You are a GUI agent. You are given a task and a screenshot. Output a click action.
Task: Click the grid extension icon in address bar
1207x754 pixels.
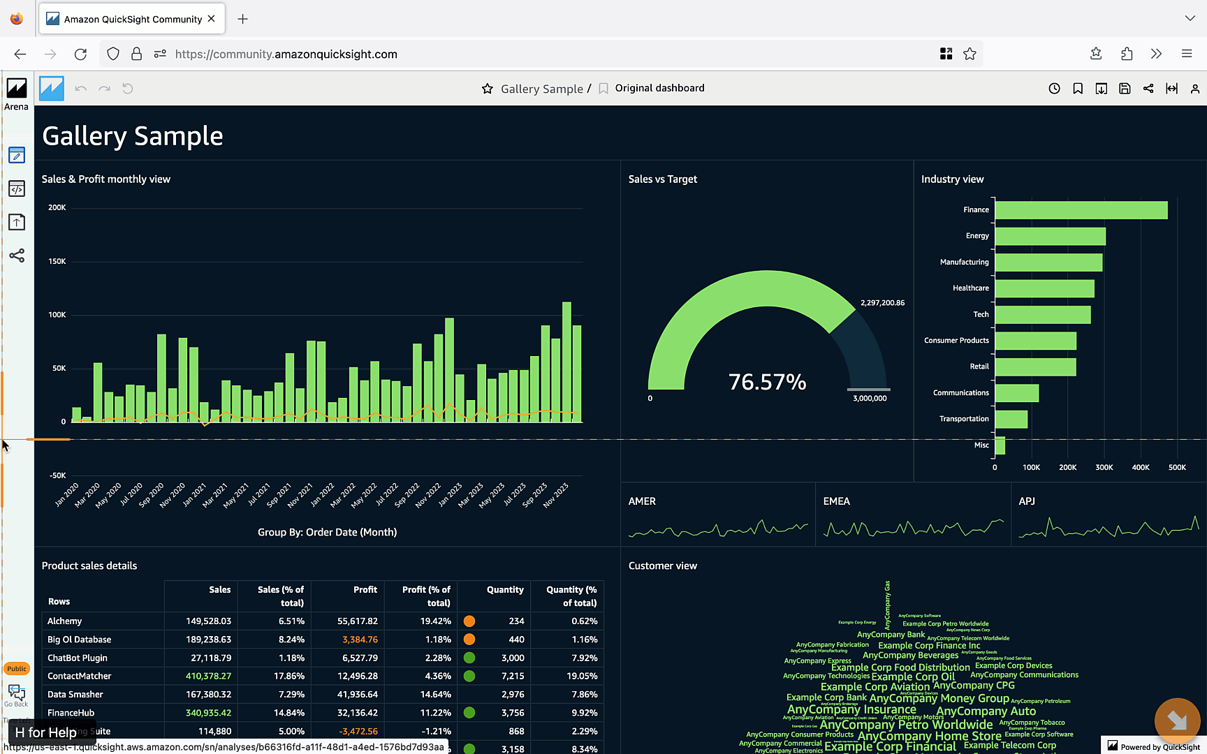[x=946, y=54]
